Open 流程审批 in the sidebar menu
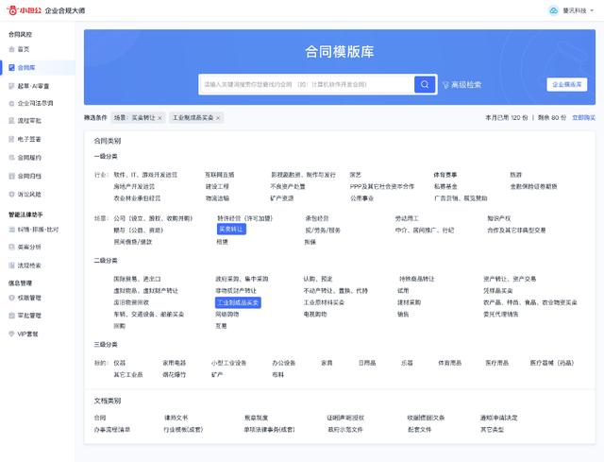 [x=29, y=121]
